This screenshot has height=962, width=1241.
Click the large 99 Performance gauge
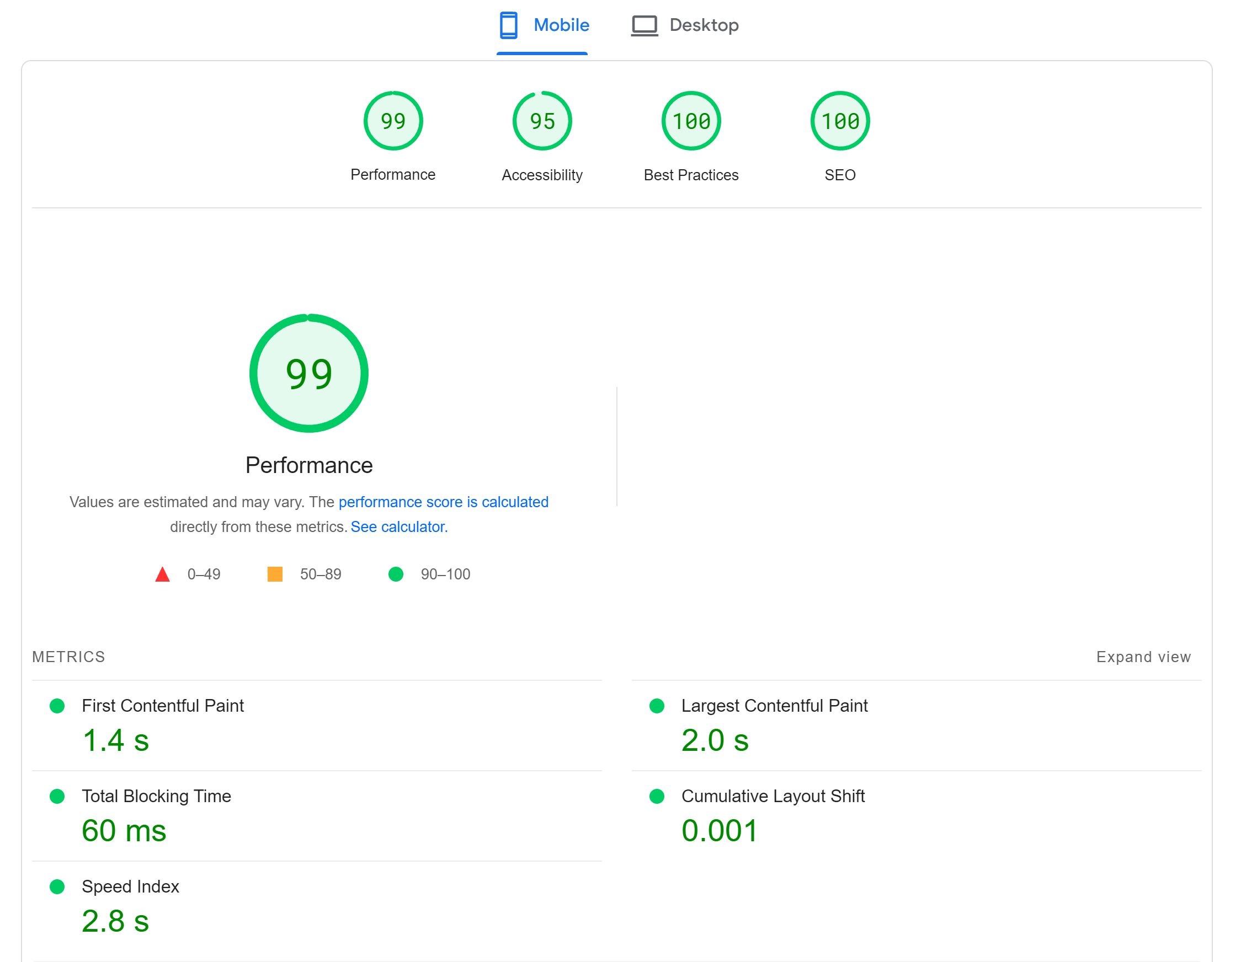click(x=309, y=373)
